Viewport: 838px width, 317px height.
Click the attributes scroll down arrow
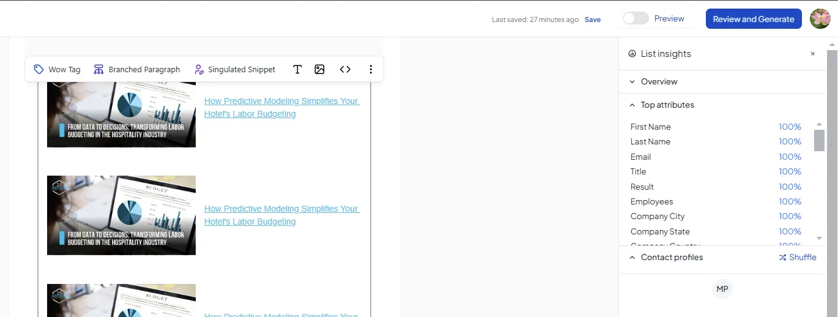point(819,237)
